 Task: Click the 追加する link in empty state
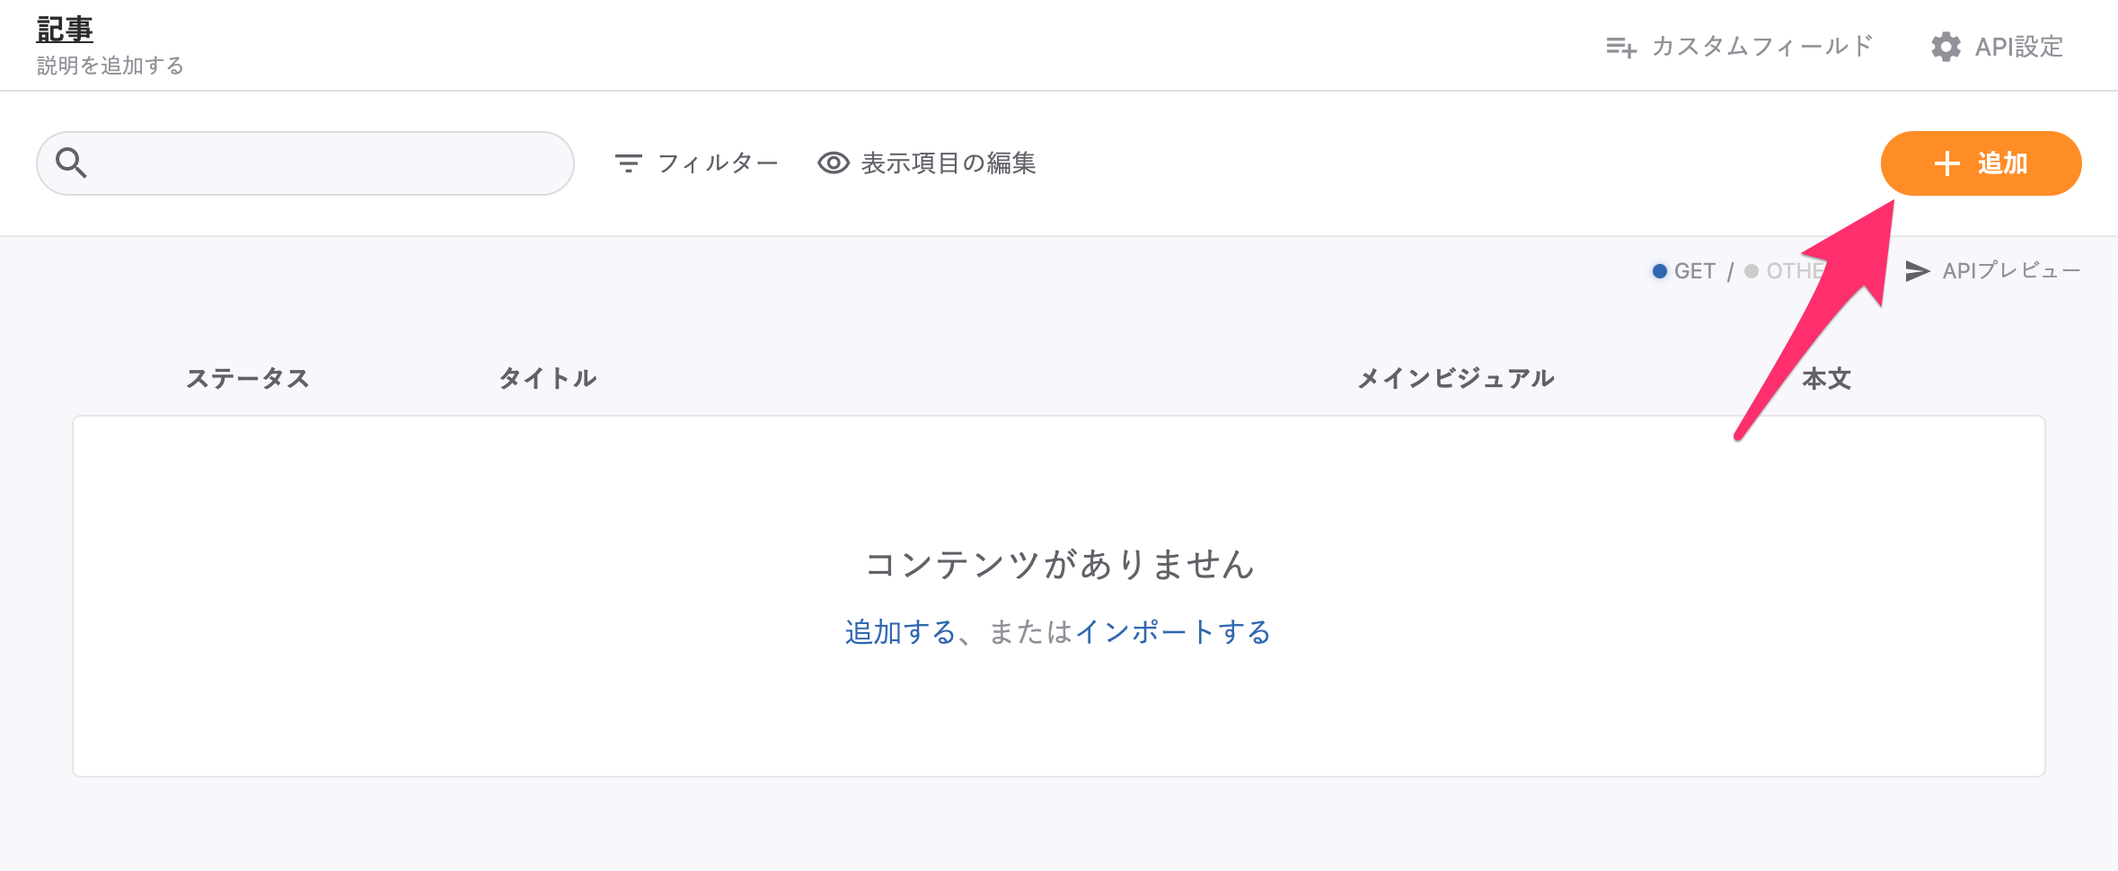pyautogui.click(x=900, y=632)
